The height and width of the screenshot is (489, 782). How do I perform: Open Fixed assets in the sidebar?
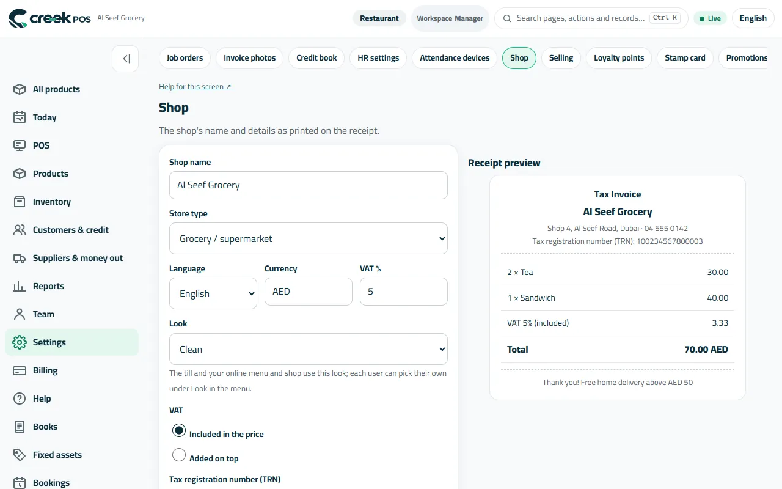pyautogui.click(x=72, y=455)
